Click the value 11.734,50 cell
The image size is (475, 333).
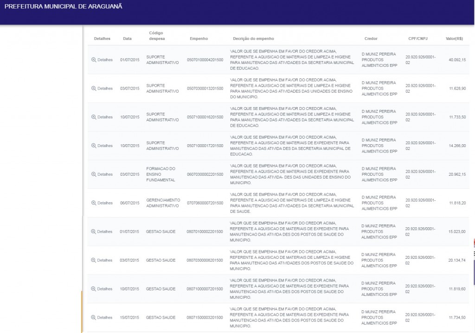(x=456, y=318)
